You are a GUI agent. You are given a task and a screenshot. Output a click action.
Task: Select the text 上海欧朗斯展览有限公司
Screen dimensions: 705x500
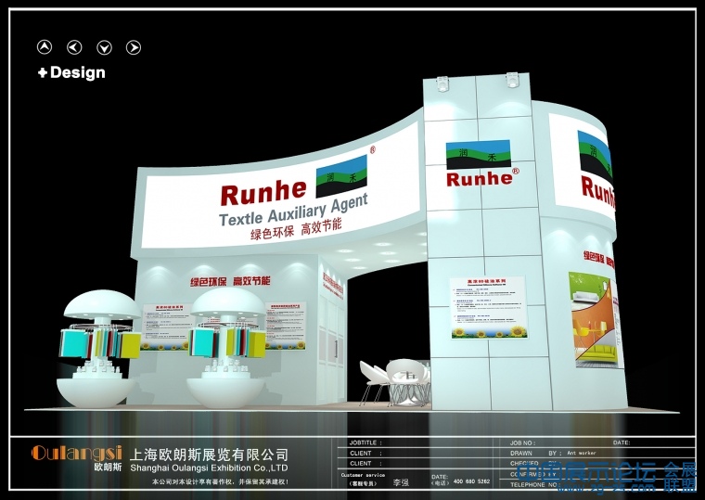coord(209,455)
